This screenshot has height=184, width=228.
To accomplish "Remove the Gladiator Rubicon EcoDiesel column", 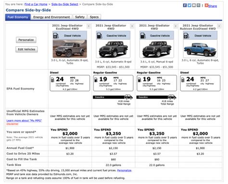I will point(219,26).
